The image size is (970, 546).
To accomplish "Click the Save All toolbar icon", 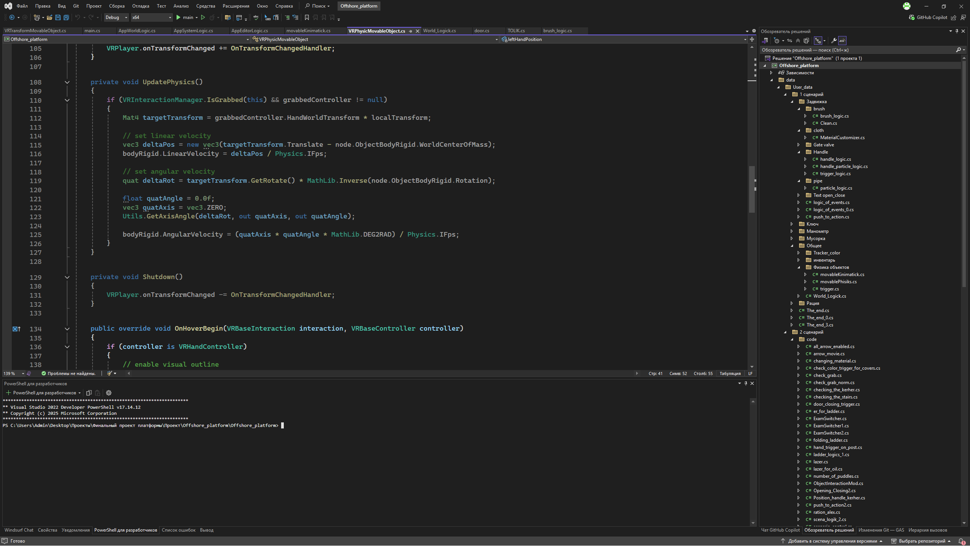I will point(66,17).
